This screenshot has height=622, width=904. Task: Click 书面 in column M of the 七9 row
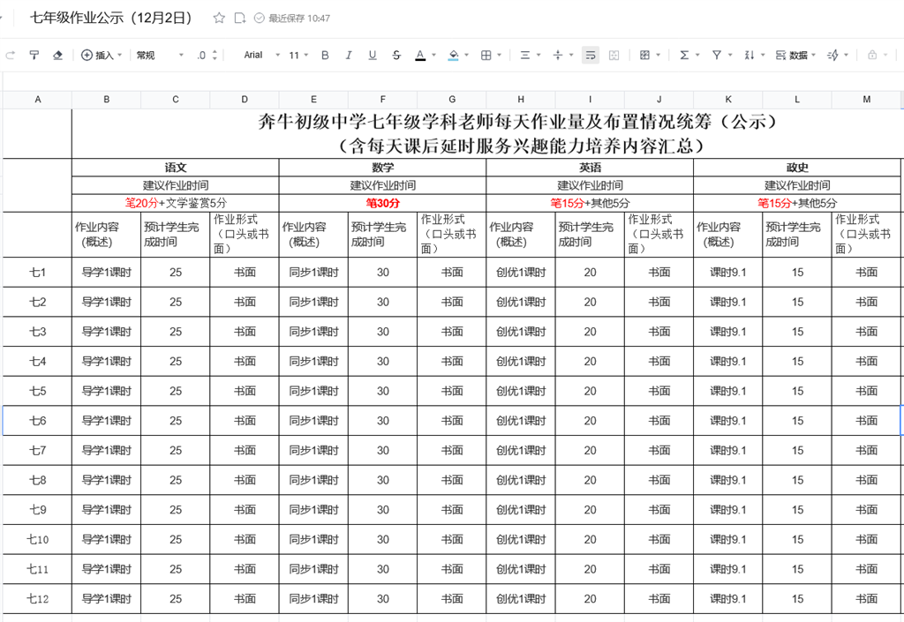867,510
